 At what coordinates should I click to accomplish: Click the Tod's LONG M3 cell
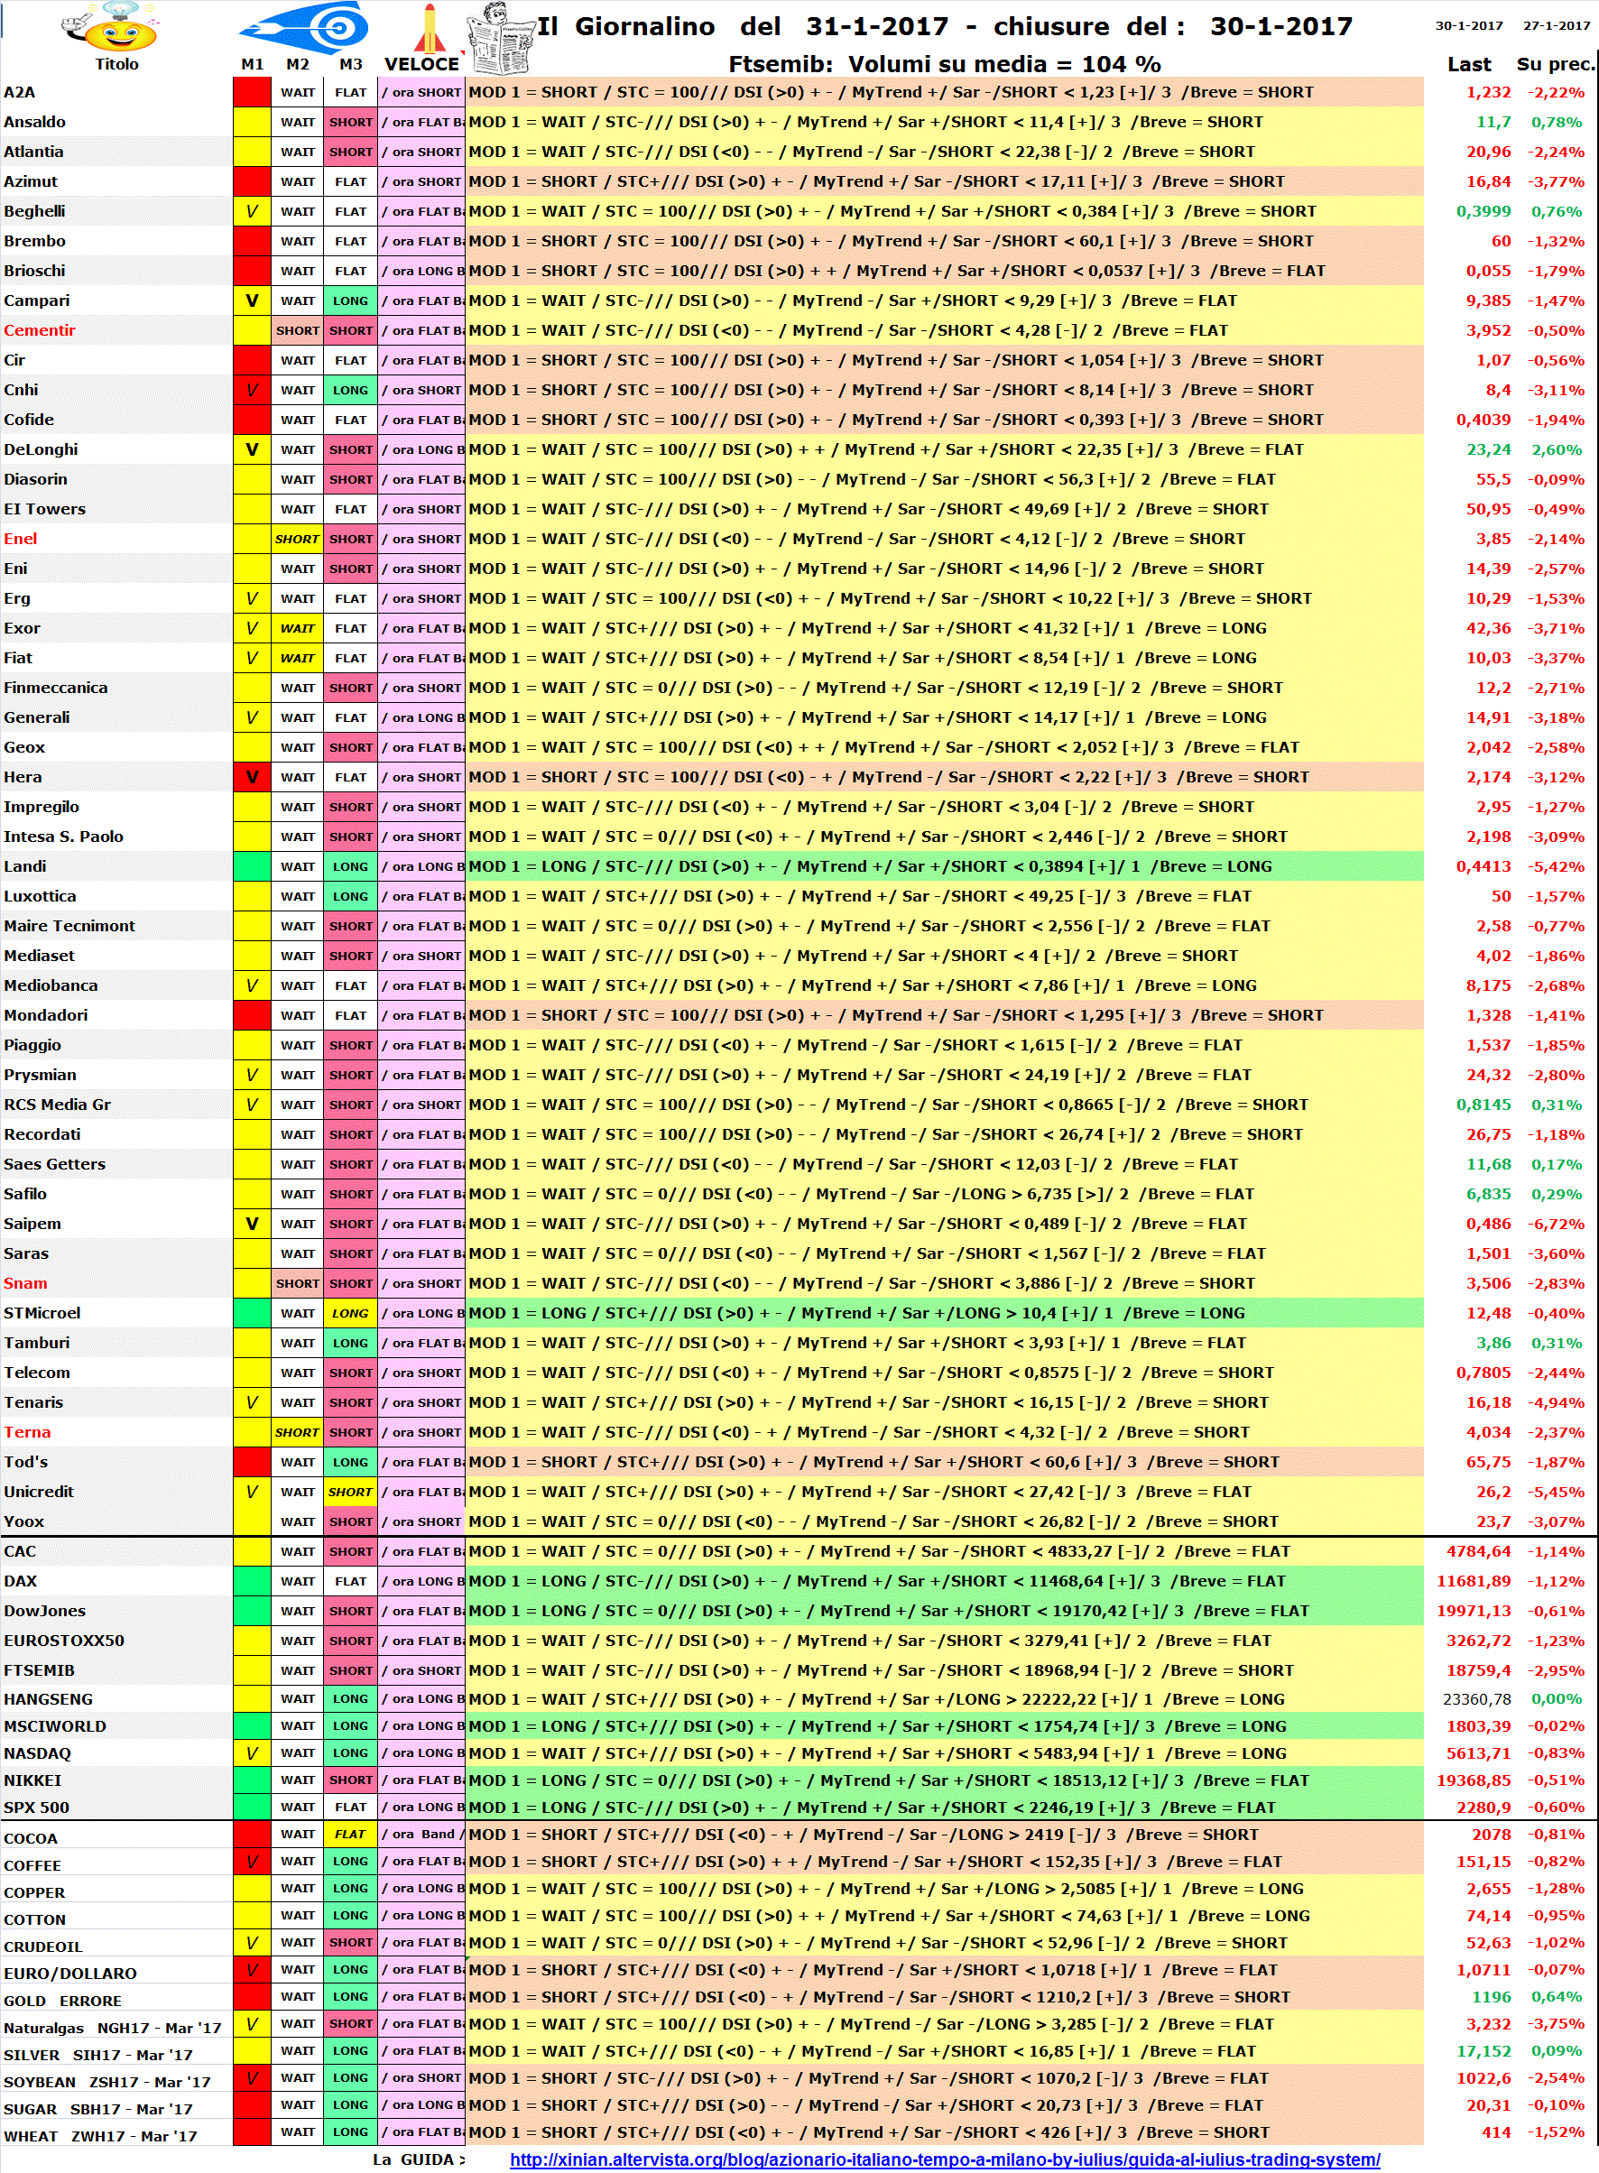click(350, 1462)
